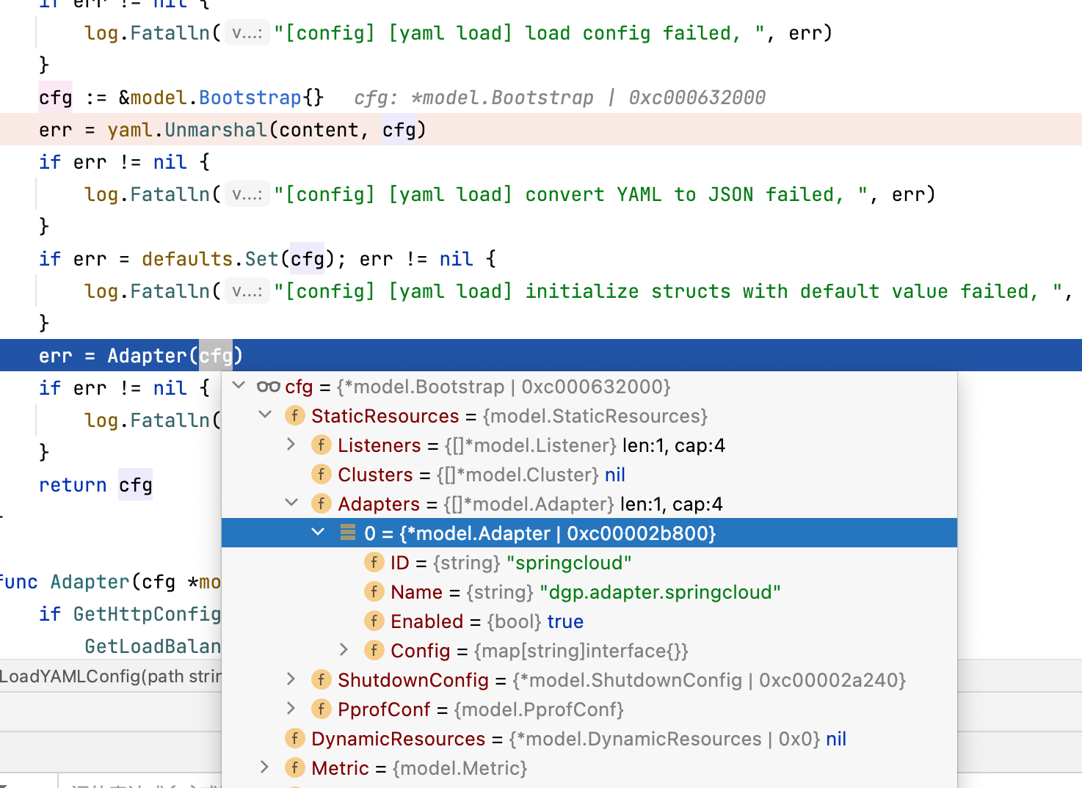Click content argument in Unmarshal call
1082x788 pixels.
click(319, 130)
